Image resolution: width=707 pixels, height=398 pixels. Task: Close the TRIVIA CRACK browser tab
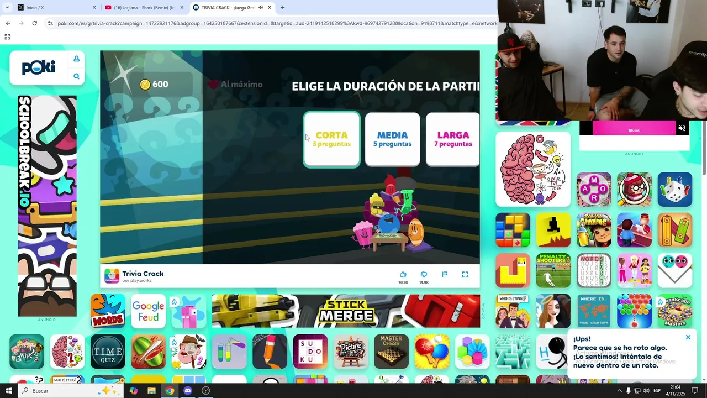270,8
